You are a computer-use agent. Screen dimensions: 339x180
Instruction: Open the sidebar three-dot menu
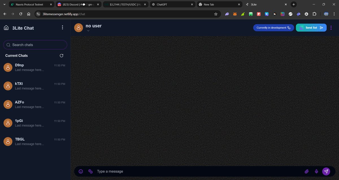(x=62, y=27)
